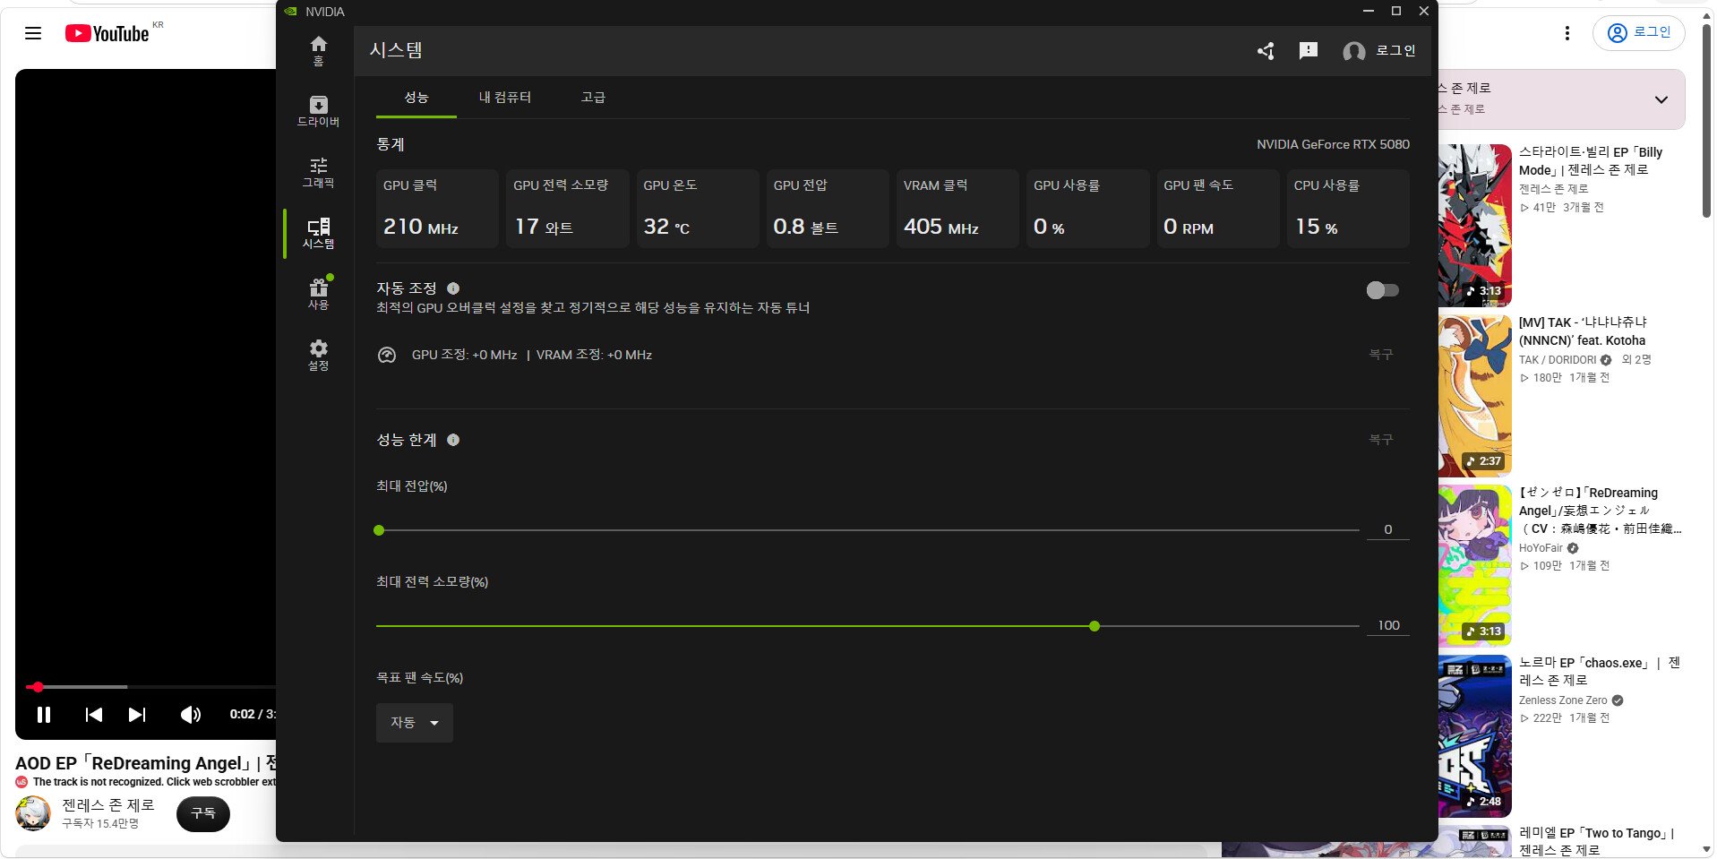Viewport: 1717px width, 859px height.
Task: Click the NVIDIA GeForce RTX 5080 label
Action: pos(1333,144)
